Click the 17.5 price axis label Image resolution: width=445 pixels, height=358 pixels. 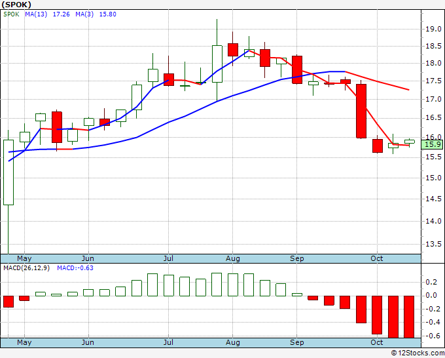tap(433, 81)
